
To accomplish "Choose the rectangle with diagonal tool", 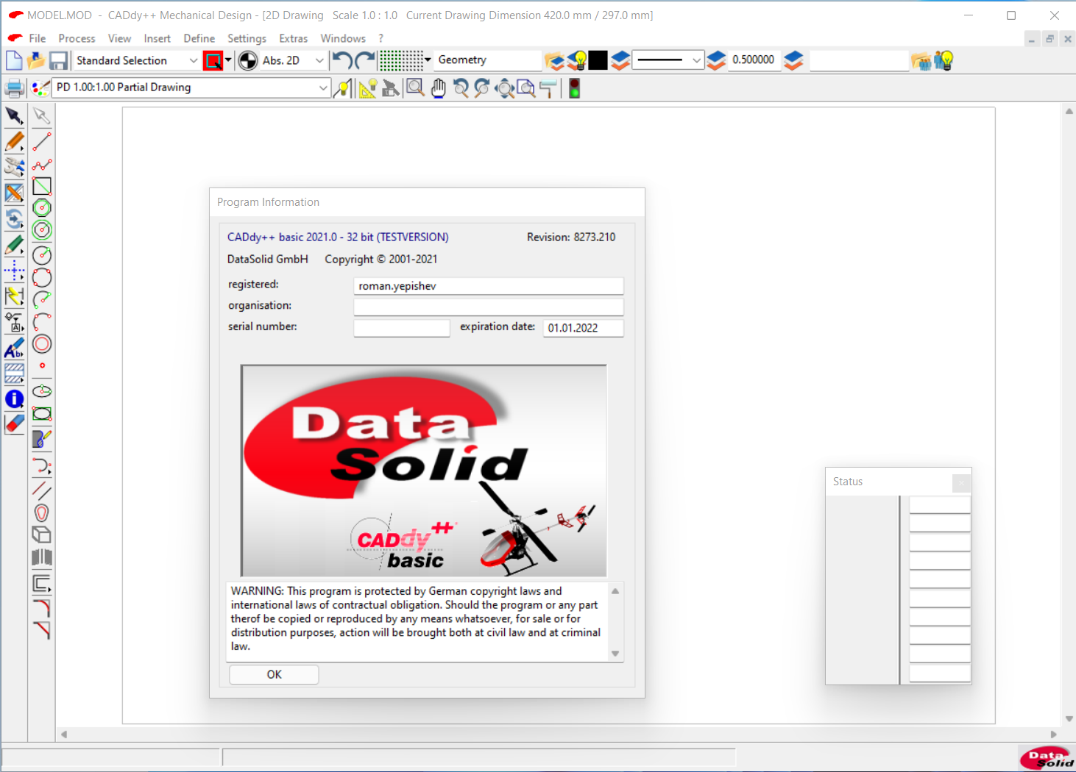I will [x=42, y=186].
